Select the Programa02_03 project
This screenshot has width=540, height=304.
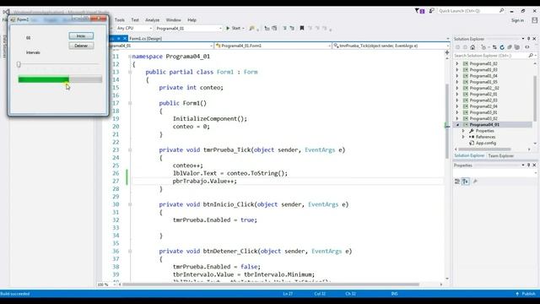483,100
